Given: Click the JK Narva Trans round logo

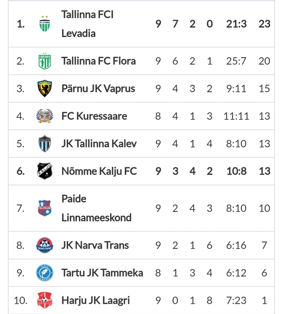Looking at the screenshot, I should coord(45,245).
